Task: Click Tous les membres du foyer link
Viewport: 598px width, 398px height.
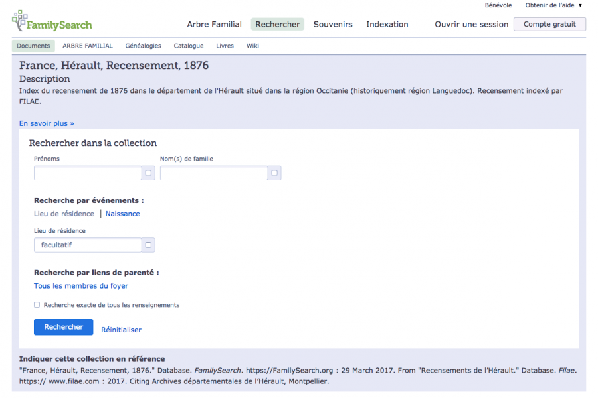Action: (81, 286)
